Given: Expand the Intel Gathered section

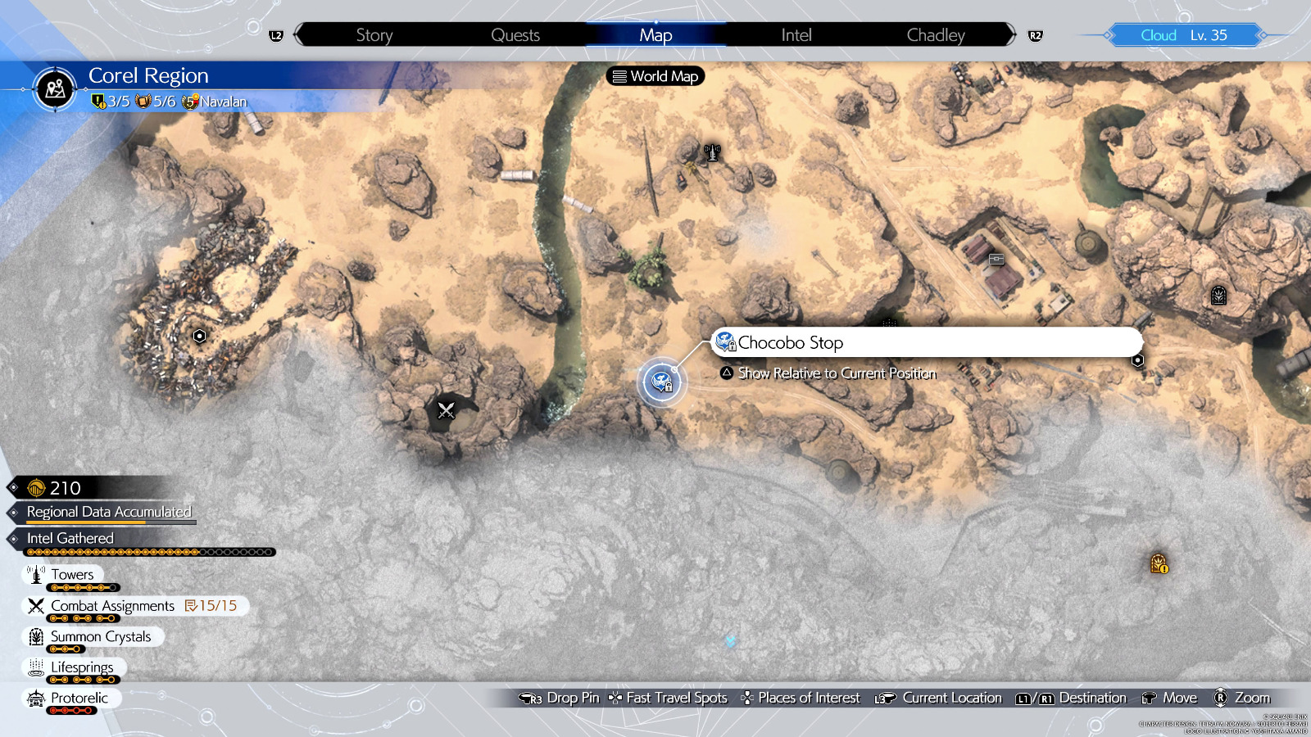Looking at the screenshot, I should point(70,539).
